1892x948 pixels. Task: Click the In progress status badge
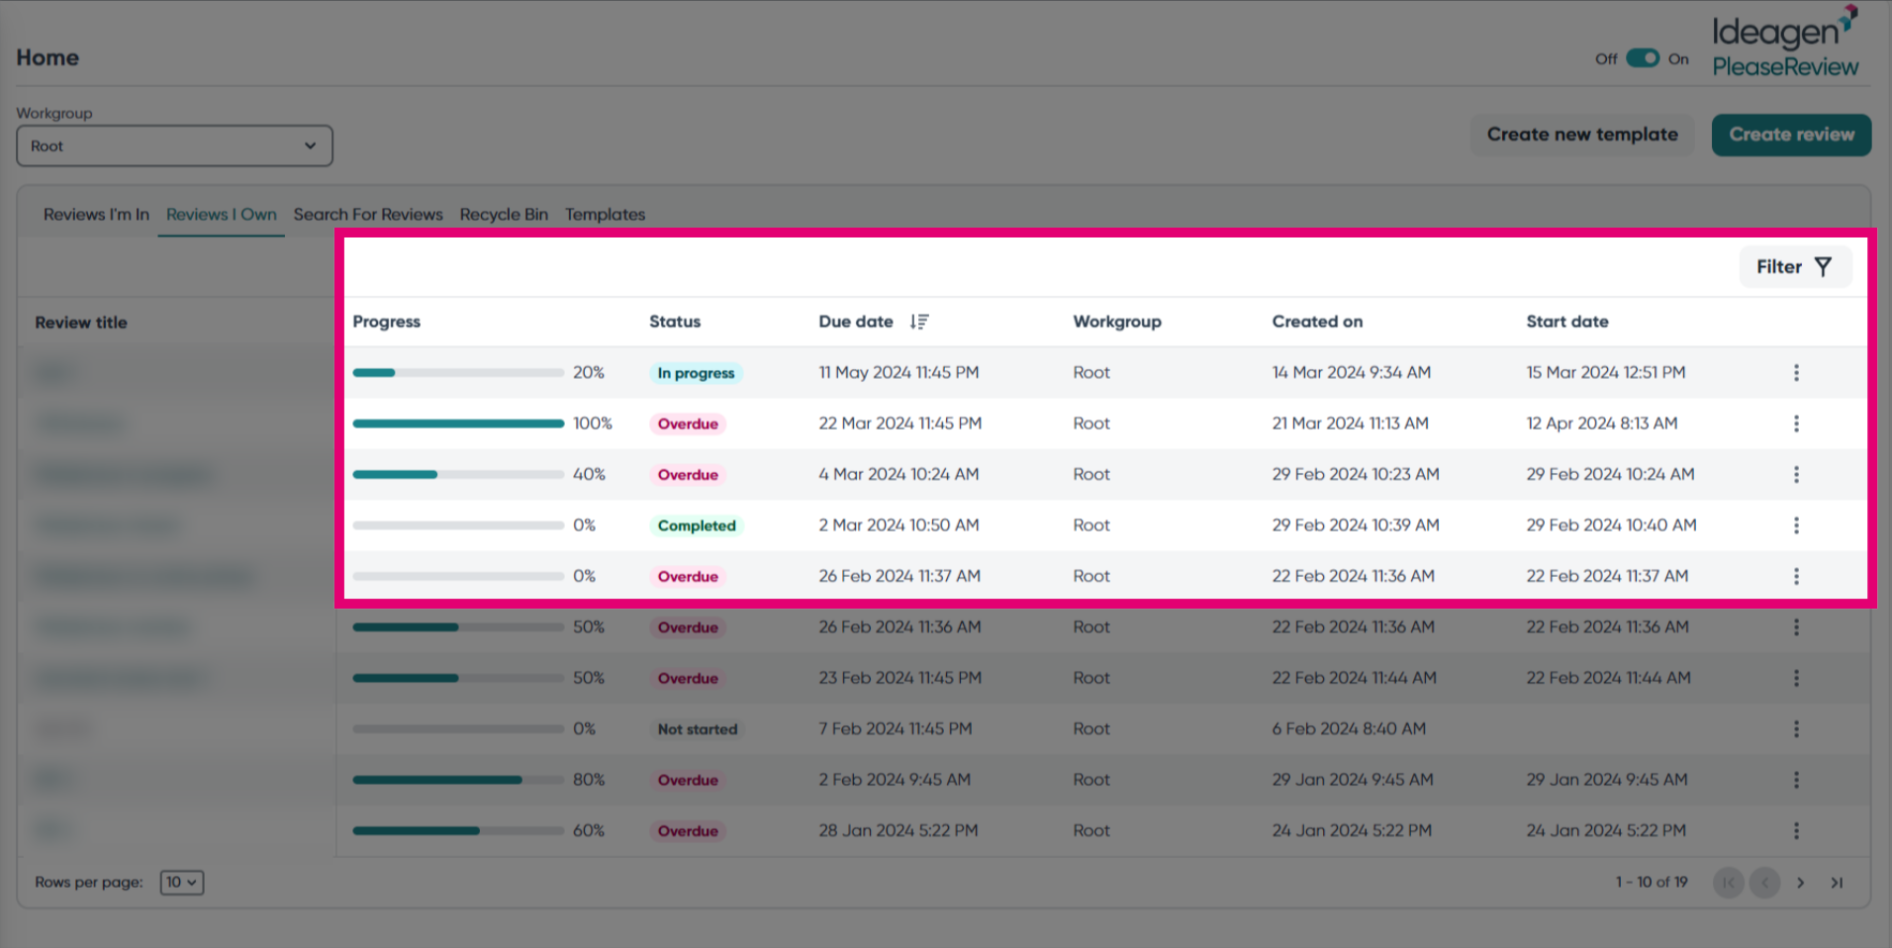pos(697,373)
